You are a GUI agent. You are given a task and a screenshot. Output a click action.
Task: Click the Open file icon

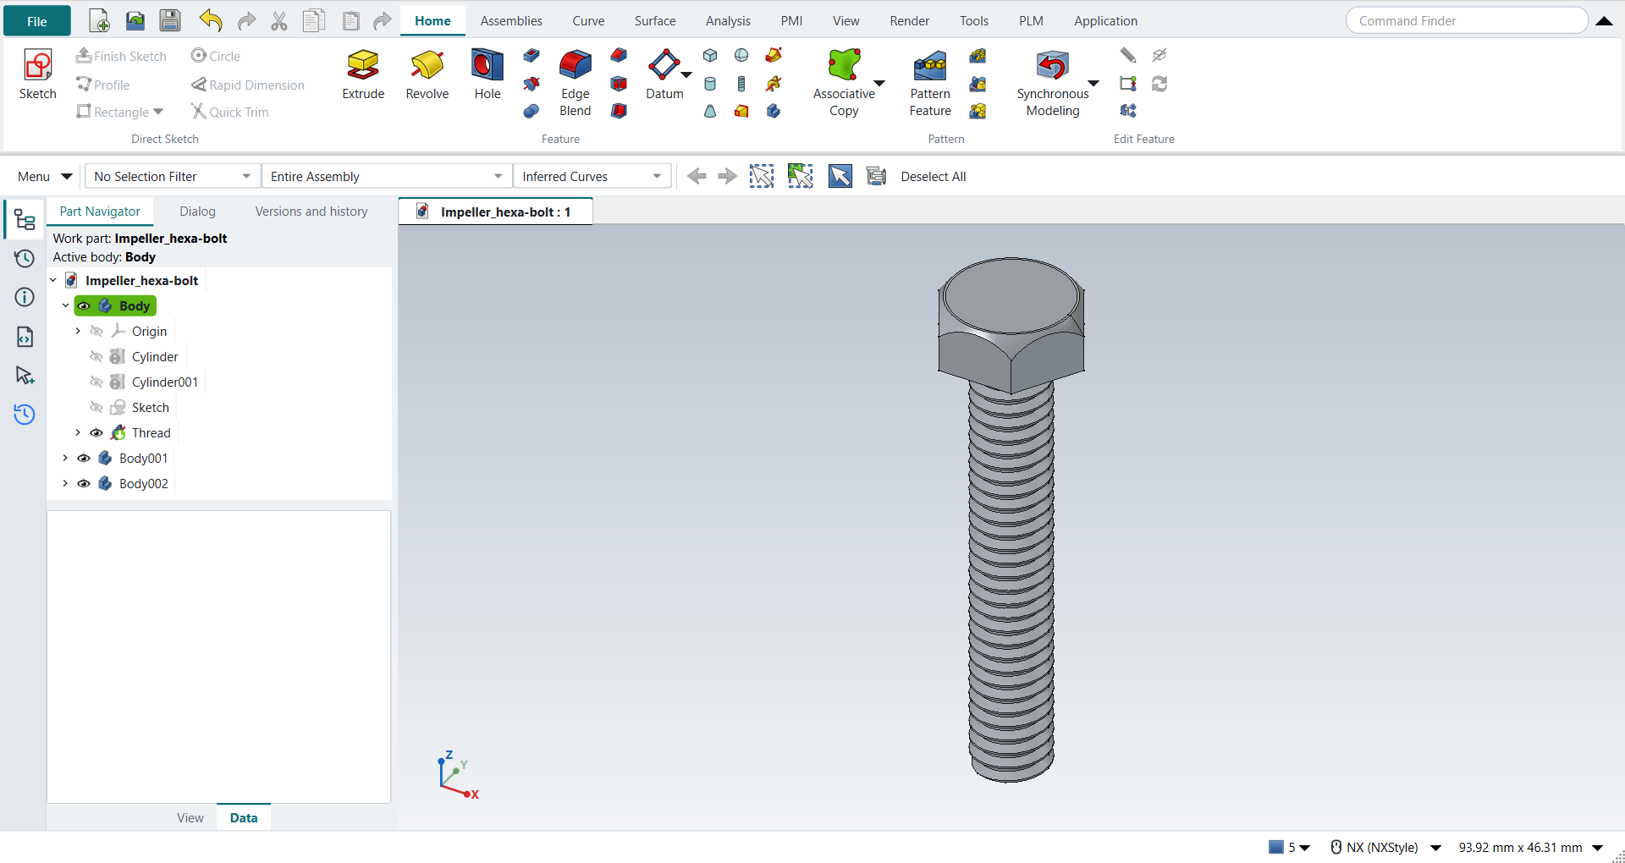(135, 21)
